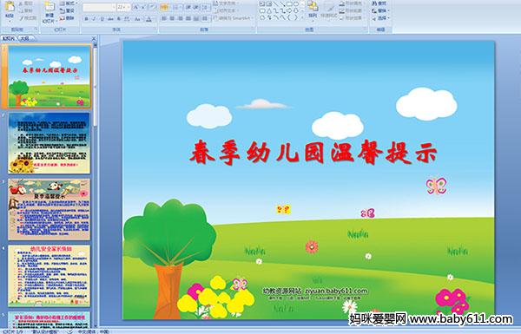Switch to the Slides pane tab
Screen dimensions: 521x334
[x=9, y=38]
